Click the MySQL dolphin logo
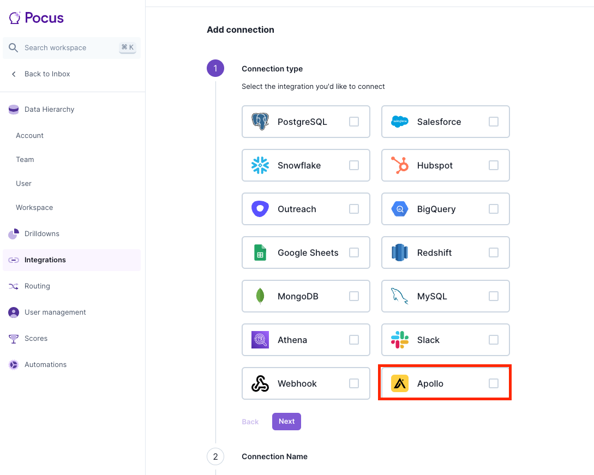Image resolution: width=594 pixels, height=475 pixels. point(400,296)
